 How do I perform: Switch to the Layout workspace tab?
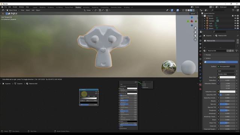35,7
